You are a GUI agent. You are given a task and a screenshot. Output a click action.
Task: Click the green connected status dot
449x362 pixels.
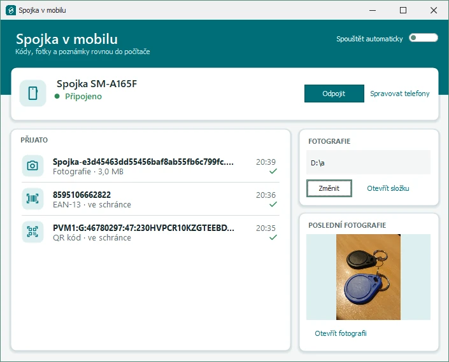tap(57, 96)
